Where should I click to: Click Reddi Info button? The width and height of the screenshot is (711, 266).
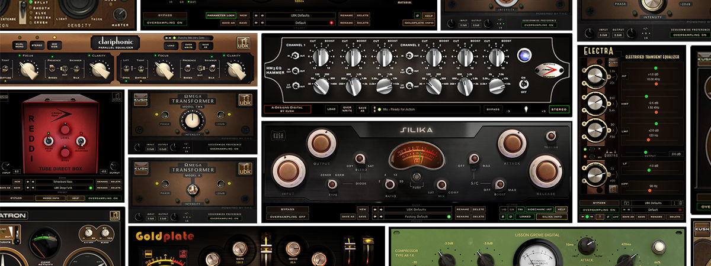pos(50,198)
